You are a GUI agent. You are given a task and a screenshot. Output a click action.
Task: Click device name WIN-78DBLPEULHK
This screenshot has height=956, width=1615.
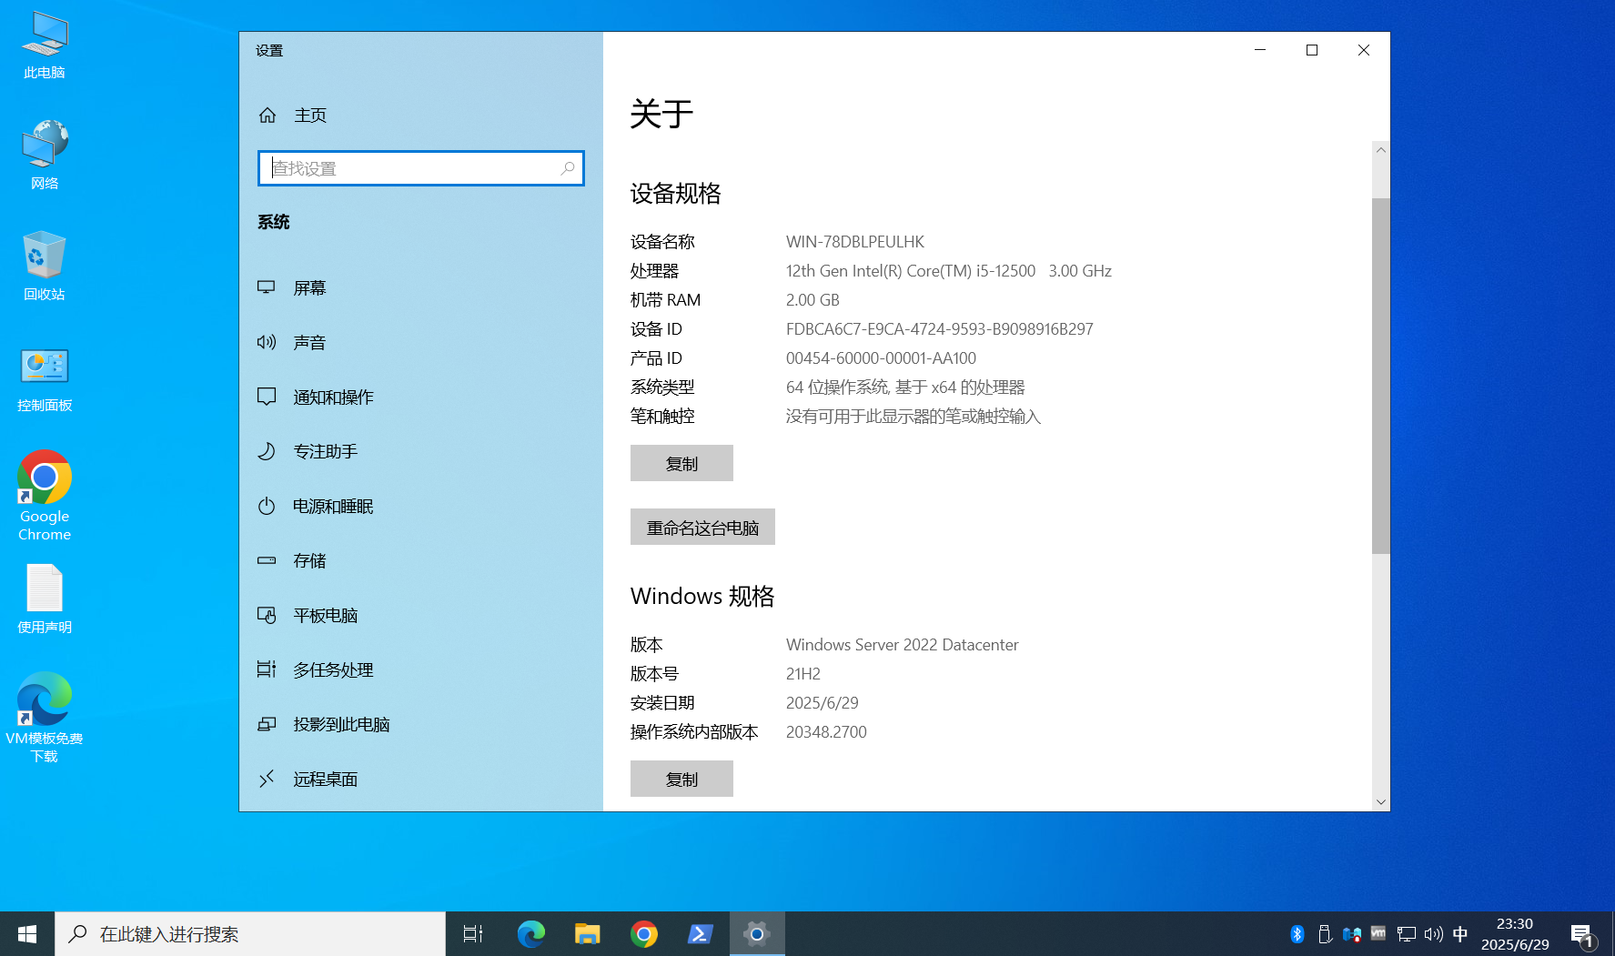[855, 242]
